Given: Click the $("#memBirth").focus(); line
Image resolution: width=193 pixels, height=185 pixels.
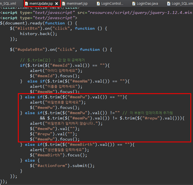Looking at the screenshot, I should 59,155.
